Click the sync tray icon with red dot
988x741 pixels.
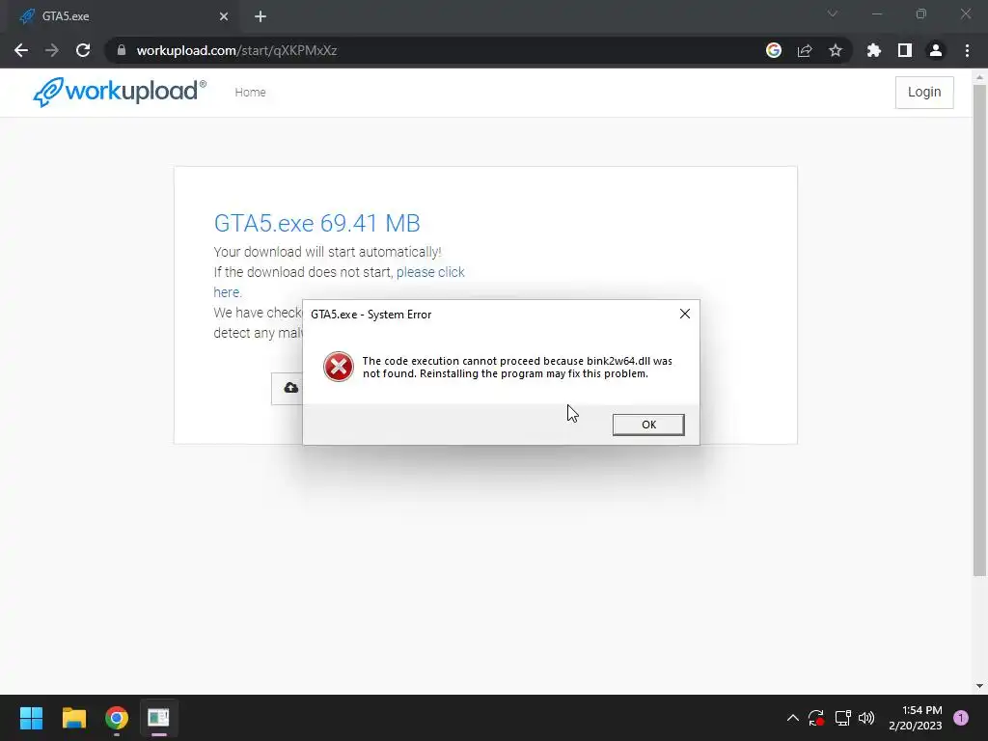click(816, 718)
